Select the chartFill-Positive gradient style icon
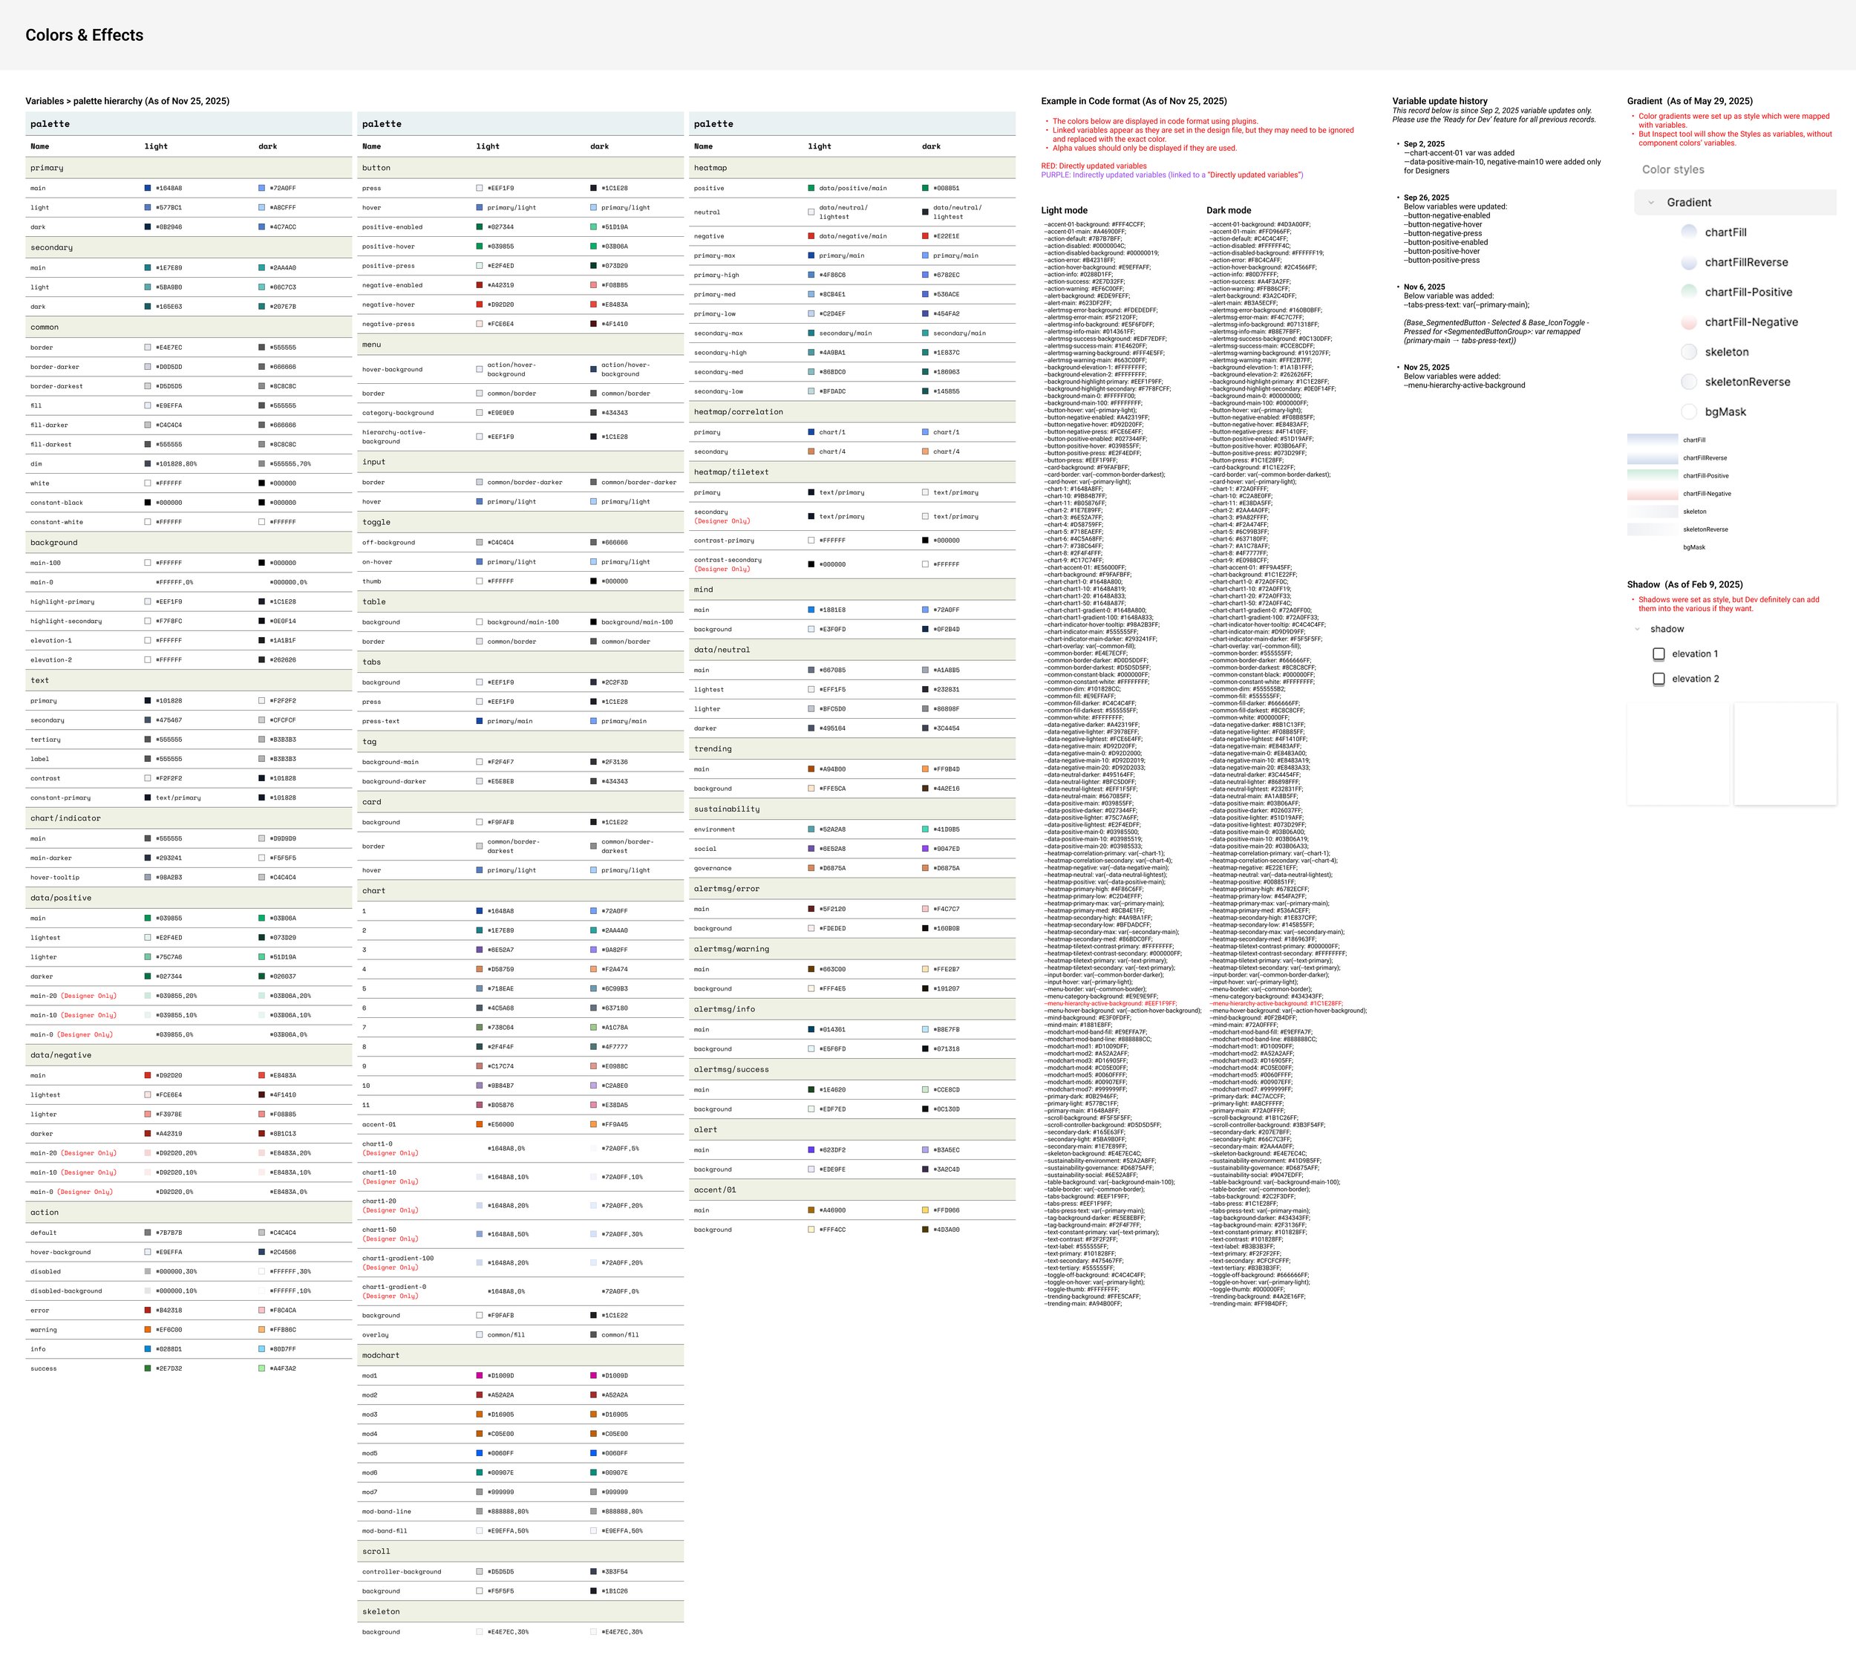The width and height of the screenshot is (1856, 1661). pyautogui.click(x=1689, y=292)
